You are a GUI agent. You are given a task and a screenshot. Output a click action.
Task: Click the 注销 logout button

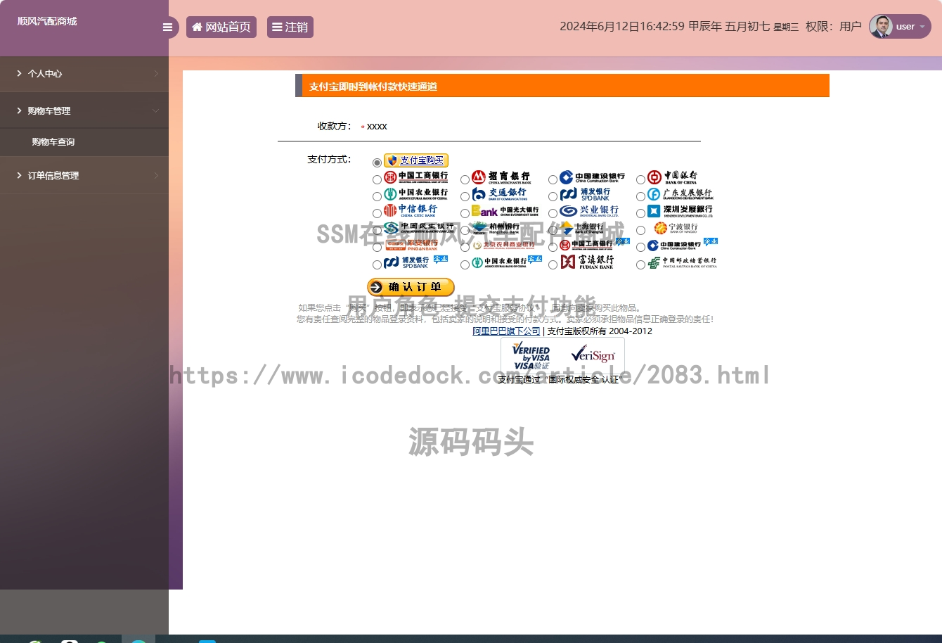tap(290, 27)
